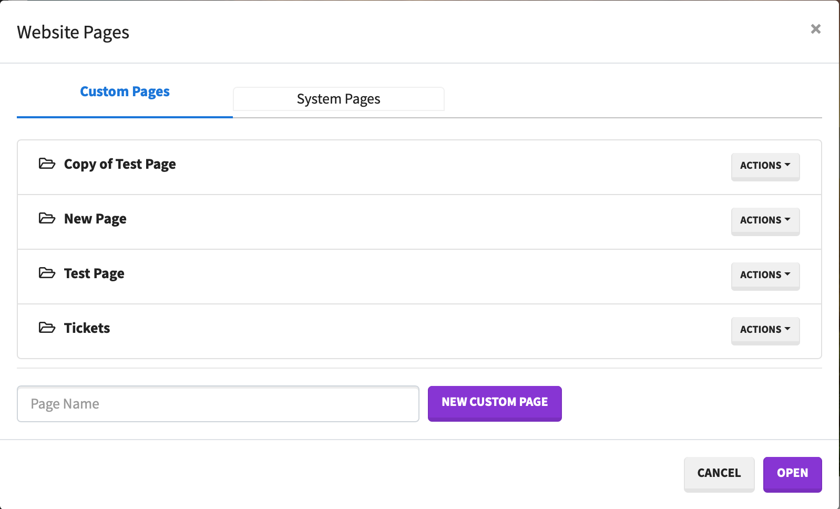Cancel the Website Pages dialog
This screenshot has width=840, height=509.
click(719, 473)
